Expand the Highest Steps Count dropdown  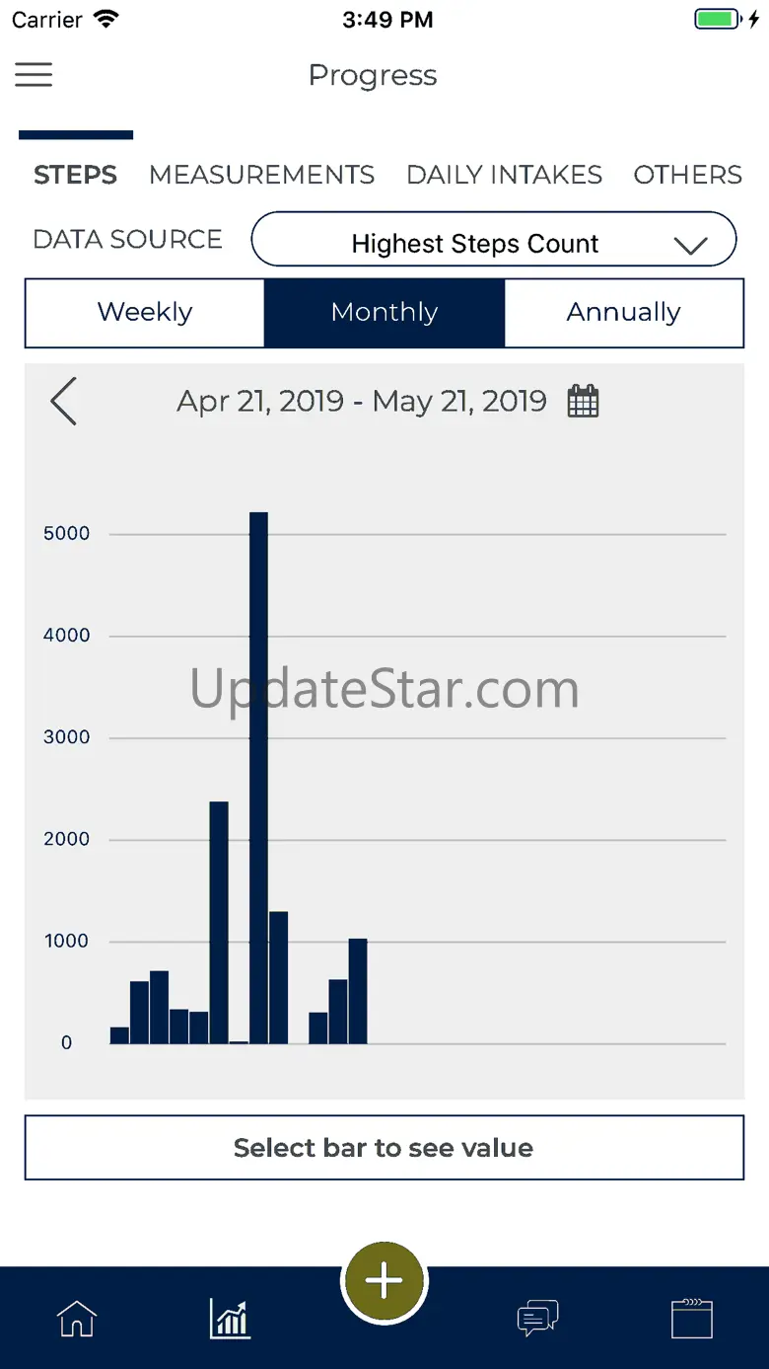pyautogui.click(x=475, y=244)
